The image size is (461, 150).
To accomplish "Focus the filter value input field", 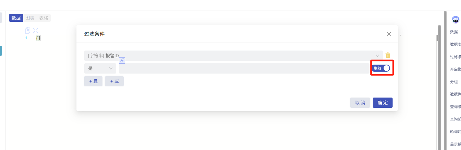I will point(244,68).
